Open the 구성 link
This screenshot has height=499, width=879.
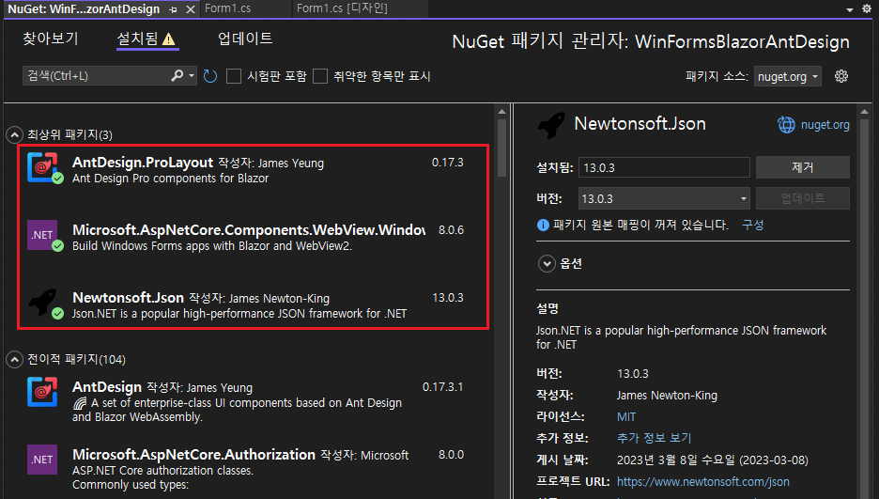(x=753, y=225)
